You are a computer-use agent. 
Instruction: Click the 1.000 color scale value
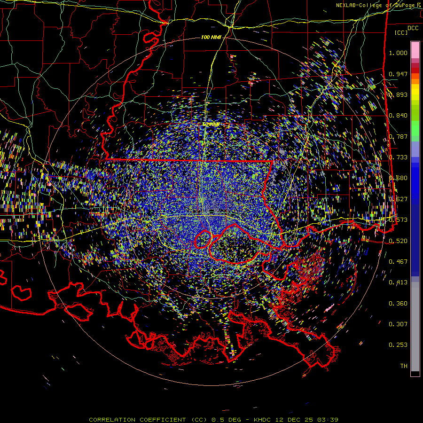tap(398, 53)
